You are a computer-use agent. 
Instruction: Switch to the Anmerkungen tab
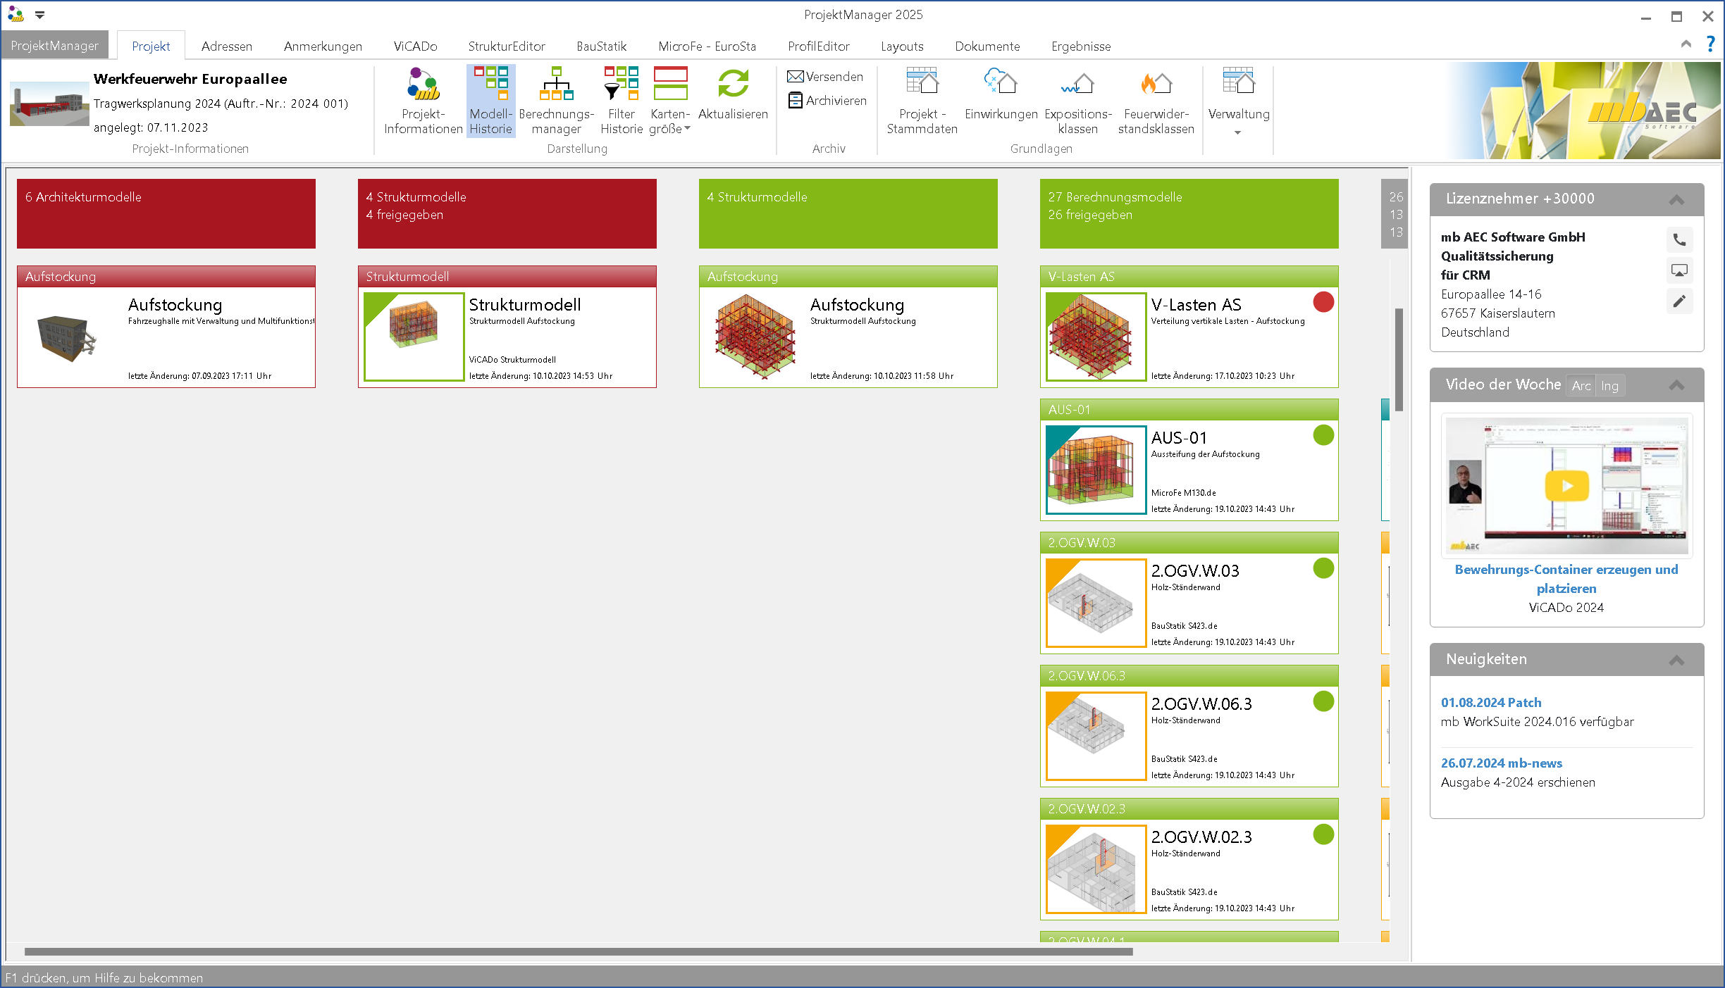click(x=323, y=46)
